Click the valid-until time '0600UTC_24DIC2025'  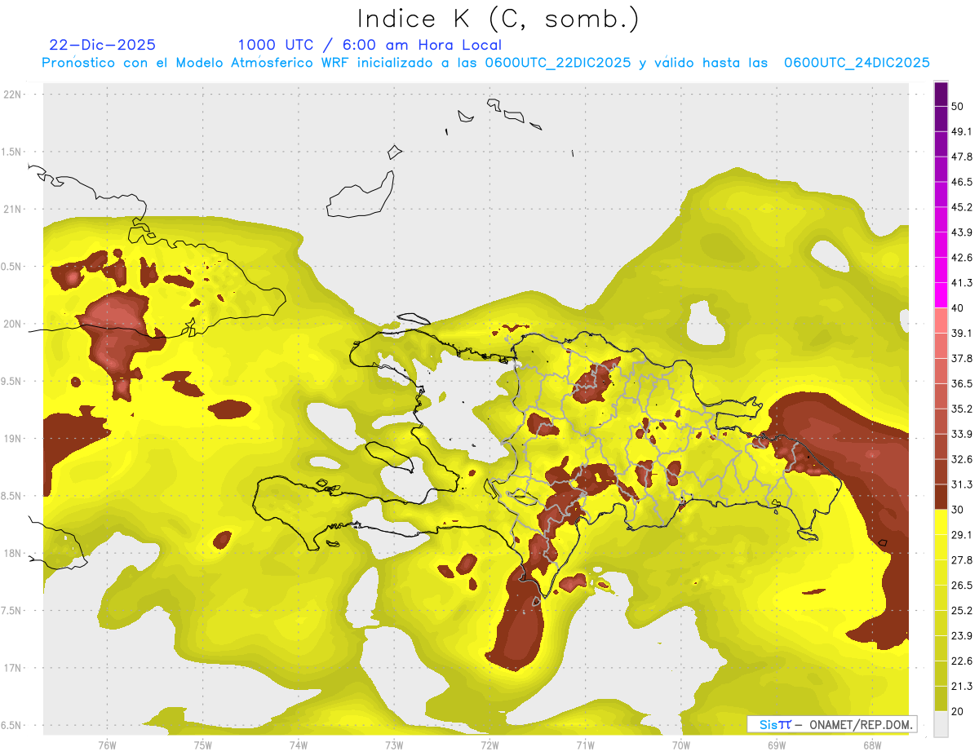click(857, 63)
